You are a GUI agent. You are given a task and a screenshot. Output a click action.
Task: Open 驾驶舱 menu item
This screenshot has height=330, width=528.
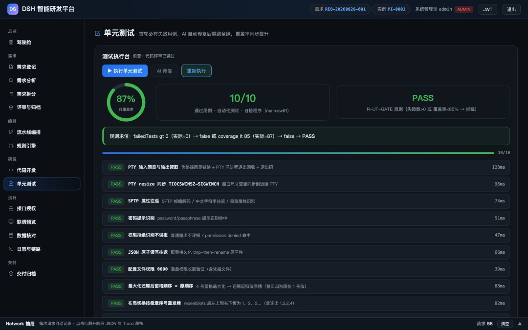click(42, 42)
